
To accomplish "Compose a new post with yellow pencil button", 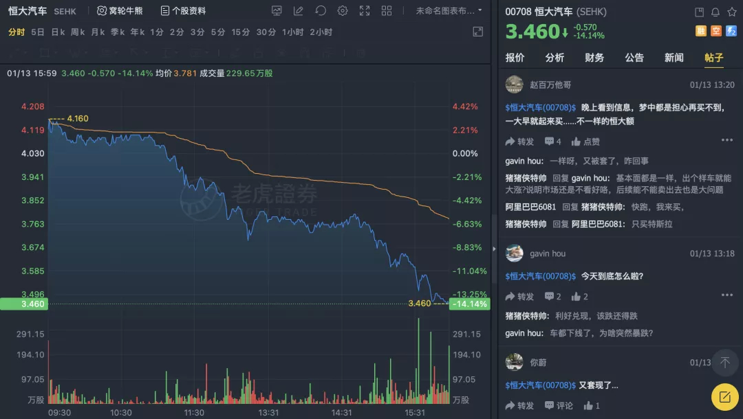I will [725, 397].
